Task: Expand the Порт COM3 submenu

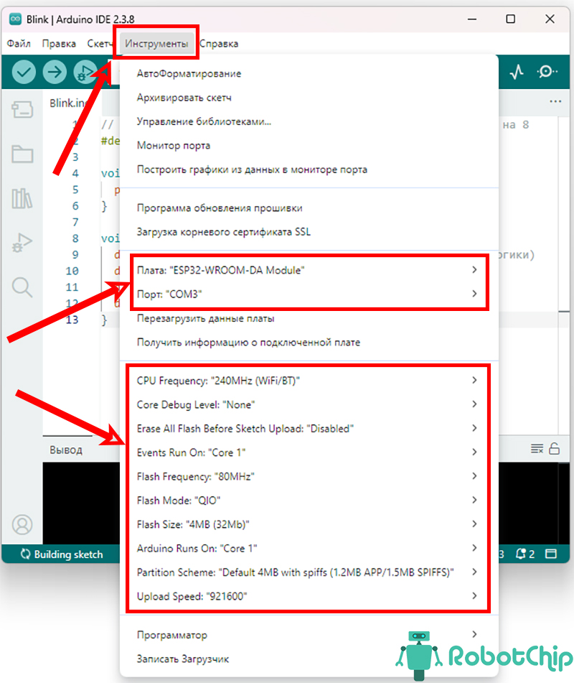Action: point(309,294)
